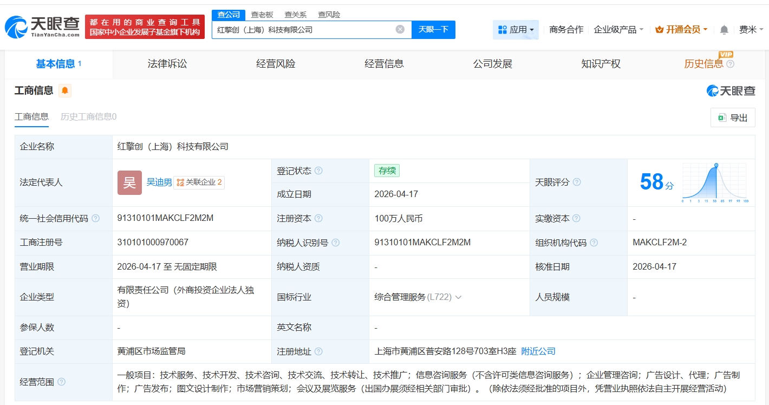
Task: Click the Tianyancha watermark logo above the table
Action: (x=731, y=91)
